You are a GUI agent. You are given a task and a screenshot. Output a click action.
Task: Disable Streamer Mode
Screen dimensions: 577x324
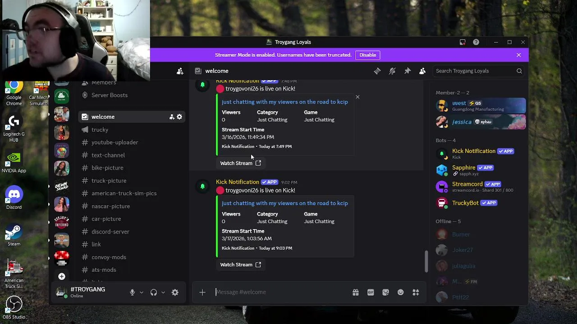click(x=368, y=55)
